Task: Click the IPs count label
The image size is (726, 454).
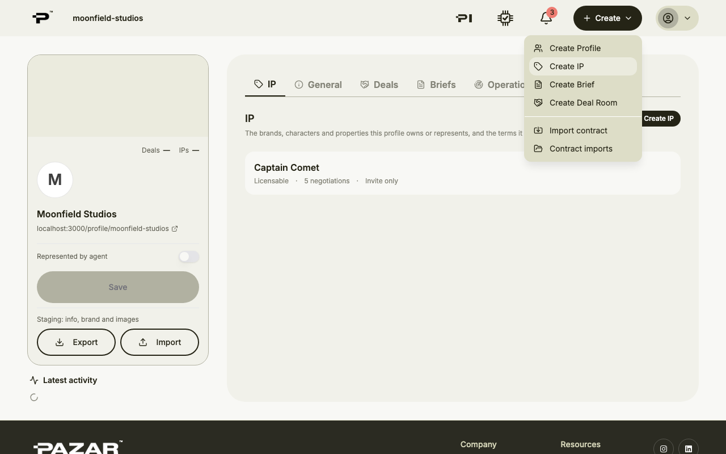Action: pos(189,150)
